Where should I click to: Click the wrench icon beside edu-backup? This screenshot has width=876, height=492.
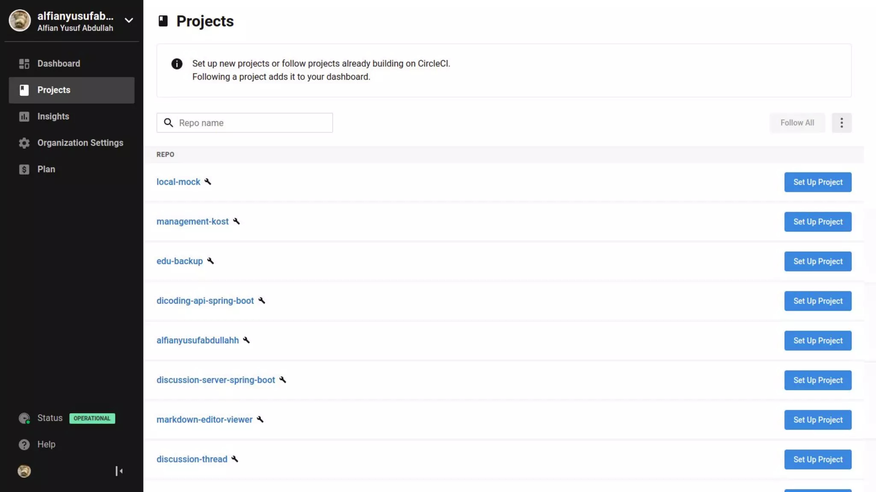210,261
